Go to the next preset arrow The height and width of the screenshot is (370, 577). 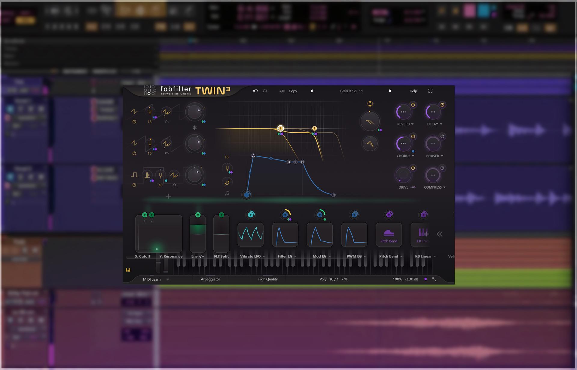pyautogui.click(x=390, y=91)
